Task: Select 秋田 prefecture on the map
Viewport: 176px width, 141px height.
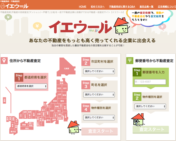Action: point(59,88)
